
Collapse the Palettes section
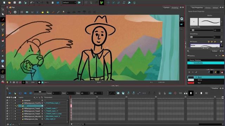188,56
